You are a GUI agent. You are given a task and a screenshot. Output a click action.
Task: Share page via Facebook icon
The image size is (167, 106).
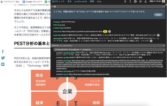pos(3,51)
